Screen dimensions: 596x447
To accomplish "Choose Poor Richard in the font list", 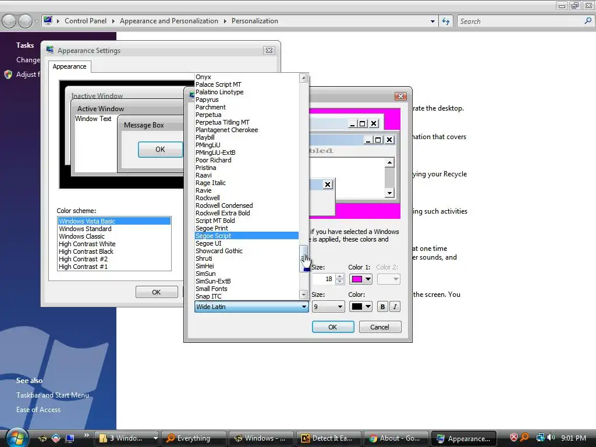I will coord(246,160).
